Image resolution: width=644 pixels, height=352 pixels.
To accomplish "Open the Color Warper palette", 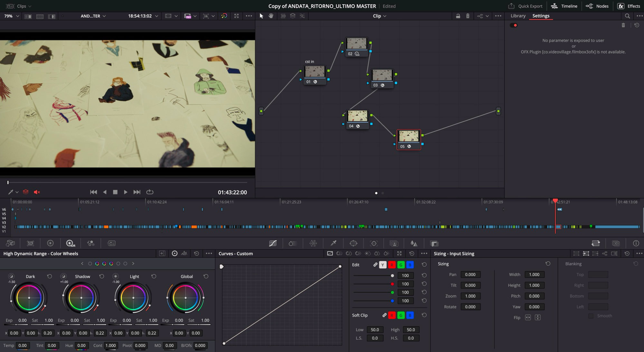I will point(313,243).
